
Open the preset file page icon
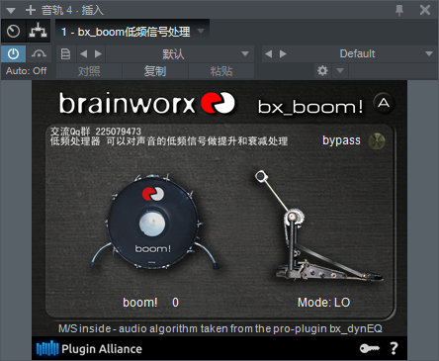(x=65, y=53)
